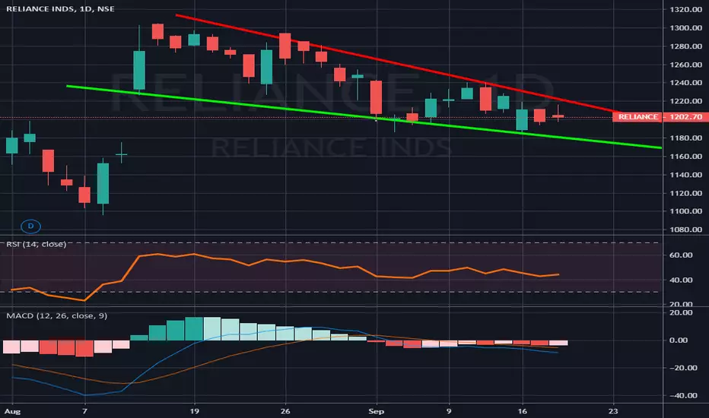The image size is (709, 418).
Task: Click the RSI 40.00 scale label
Action: coord(681,280)
